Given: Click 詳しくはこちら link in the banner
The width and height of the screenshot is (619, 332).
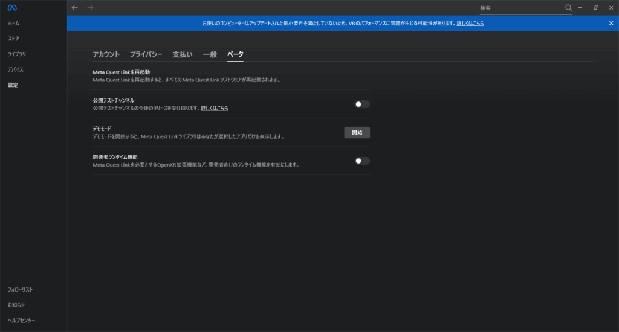Looking at the screenshot, I should tap(470, 24).
